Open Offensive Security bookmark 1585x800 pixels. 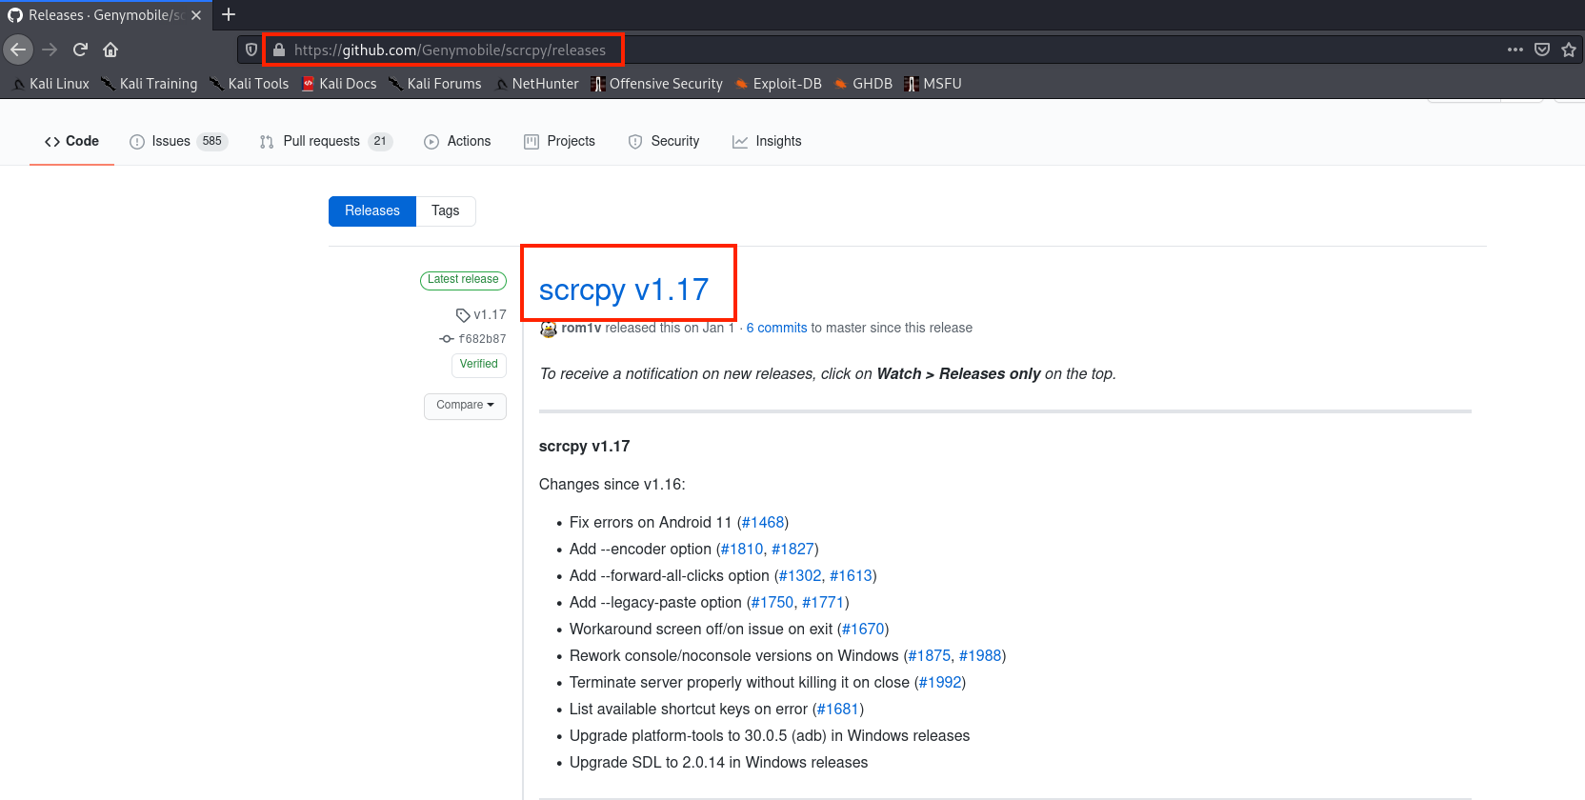pos(657,84)
